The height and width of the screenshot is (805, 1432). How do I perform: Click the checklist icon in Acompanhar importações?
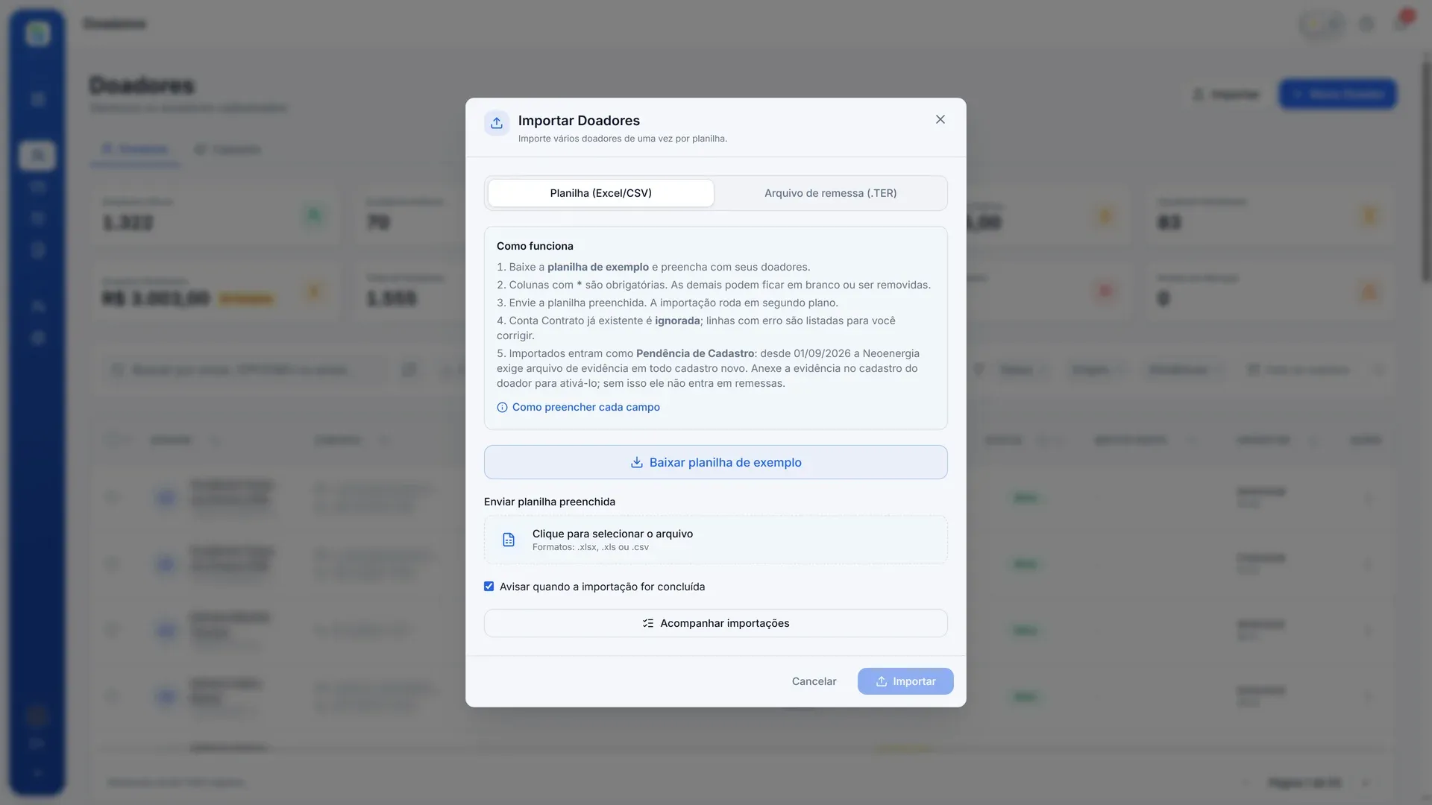coord(648,623)
